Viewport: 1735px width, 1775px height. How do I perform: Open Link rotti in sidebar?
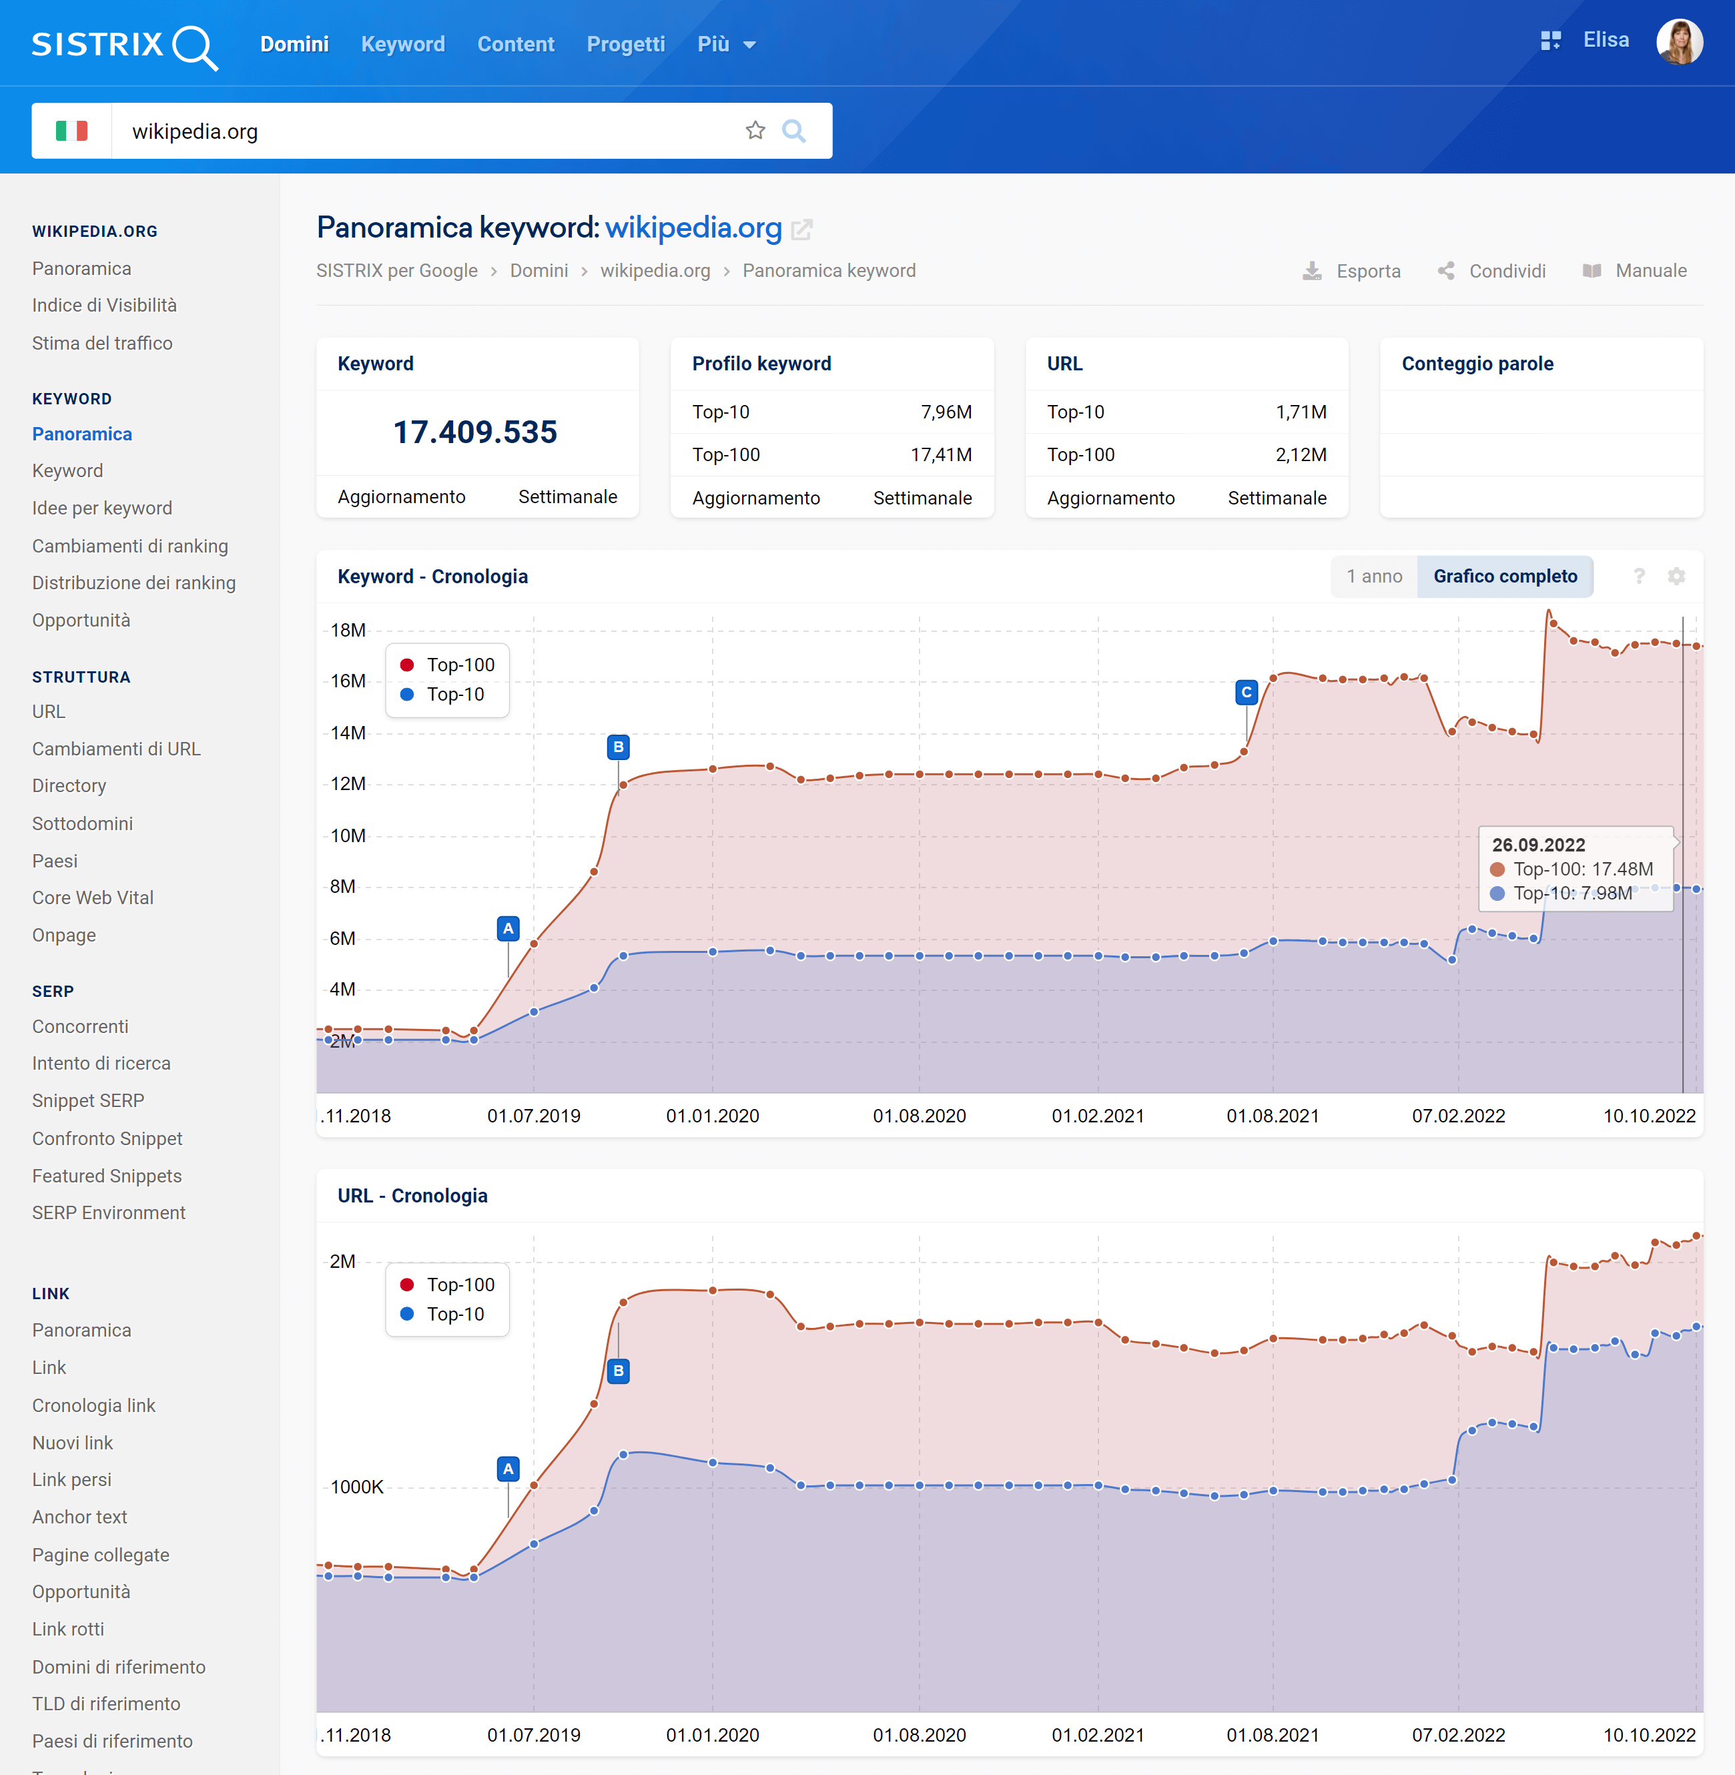[68, 1630]
